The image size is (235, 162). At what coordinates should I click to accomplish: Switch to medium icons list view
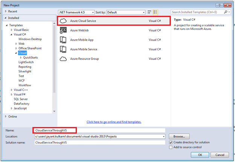click(x=156, y=12)
